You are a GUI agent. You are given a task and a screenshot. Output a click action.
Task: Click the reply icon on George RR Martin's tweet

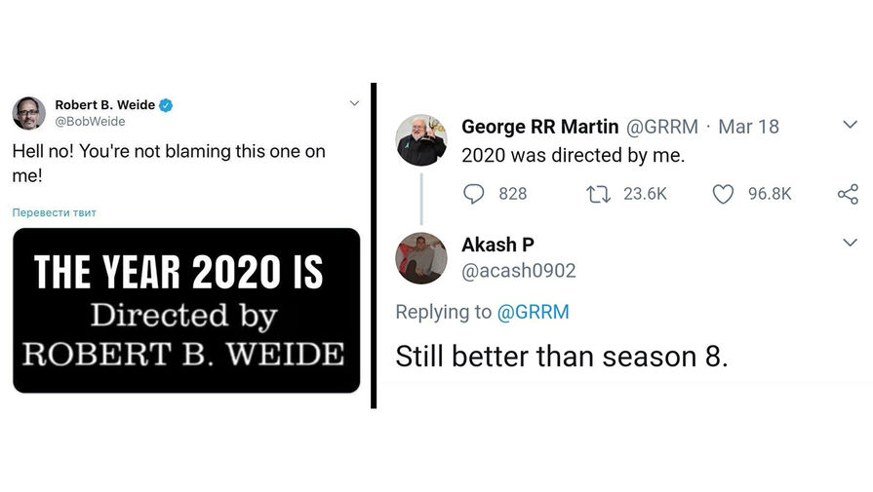click(475, 194)
